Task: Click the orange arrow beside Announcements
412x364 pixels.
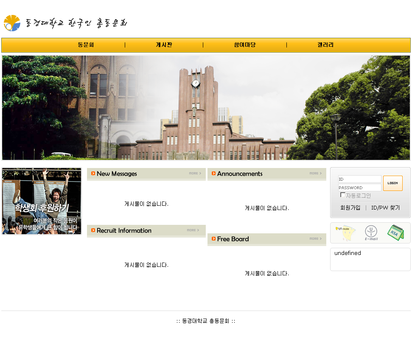Action: [x=213, y=174]
